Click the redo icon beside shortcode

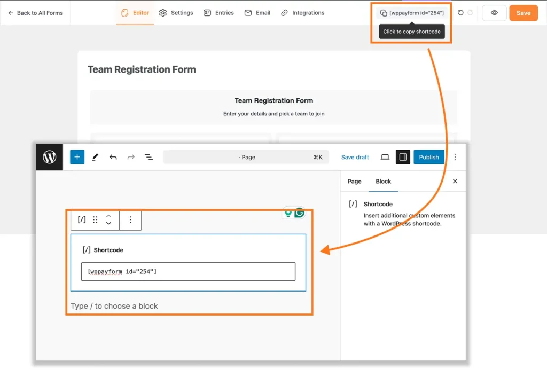coord(470,13)
